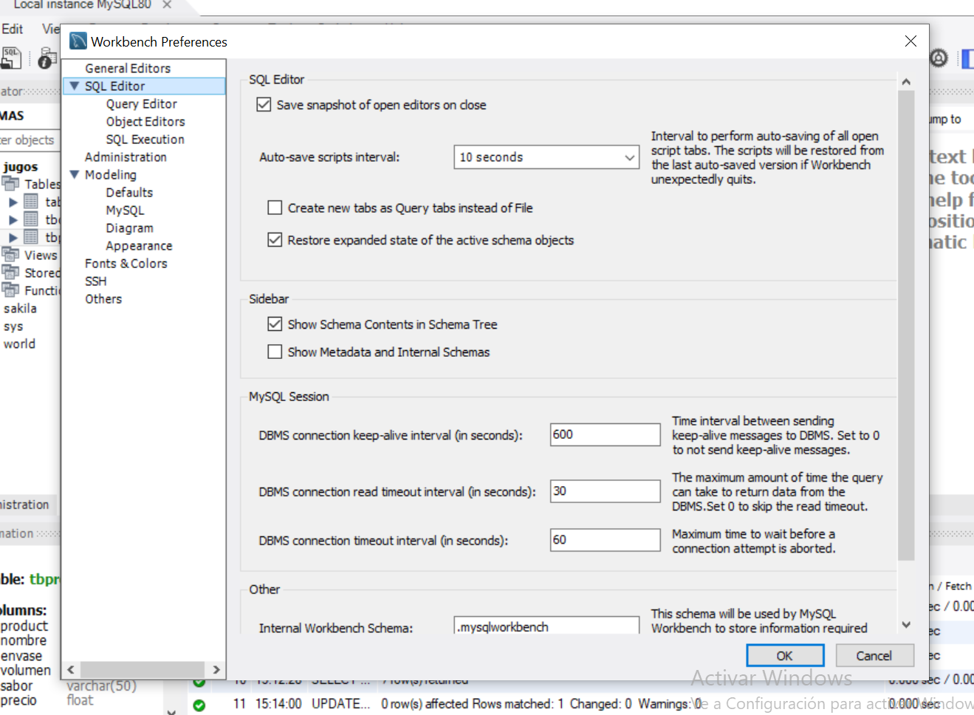Click the preferences pane scroll down arrow
Image resolution: width=974 pixels, height=715 pixels.
tap(906, 625)
